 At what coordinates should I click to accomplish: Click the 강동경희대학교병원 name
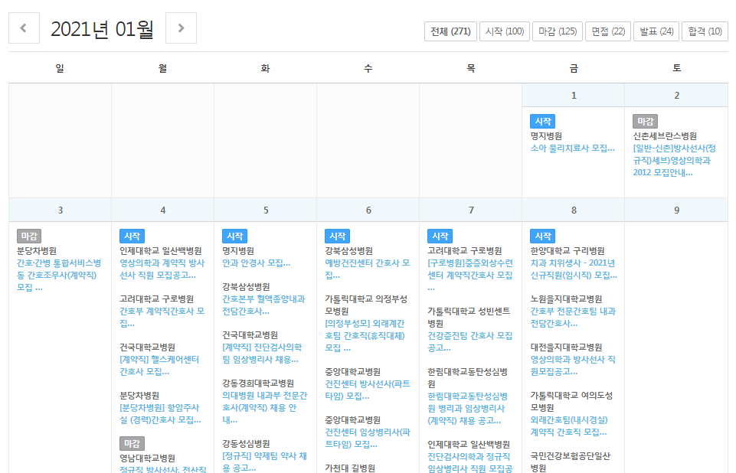[x=258, y=383]
